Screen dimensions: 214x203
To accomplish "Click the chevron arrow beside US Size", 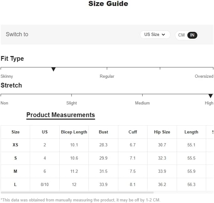I will coord(163,35).
